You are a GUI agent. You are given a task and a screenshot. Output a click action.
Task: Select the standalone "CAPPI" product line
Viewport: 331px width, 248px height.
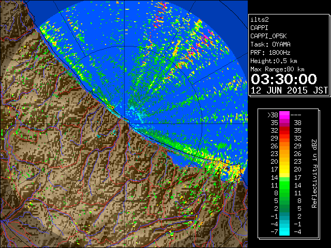point(259,28)
